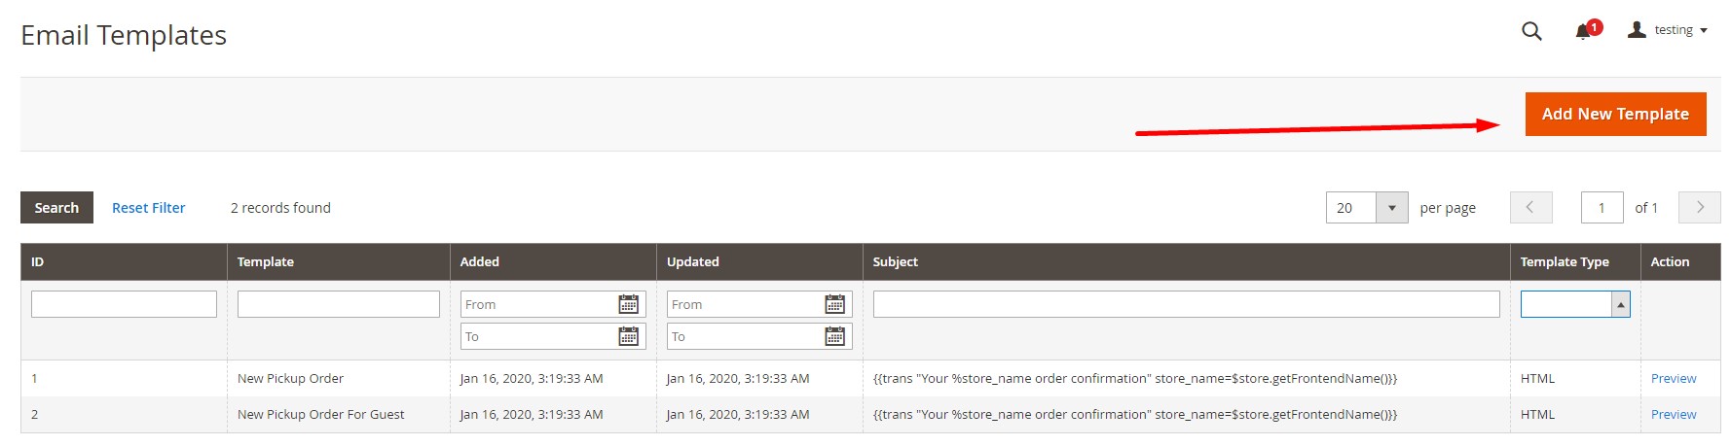Image resolution: width=1731 pixels, height=446 pixels.
Task: Expand the per page count dropdown
Action: pos(1391,208)
